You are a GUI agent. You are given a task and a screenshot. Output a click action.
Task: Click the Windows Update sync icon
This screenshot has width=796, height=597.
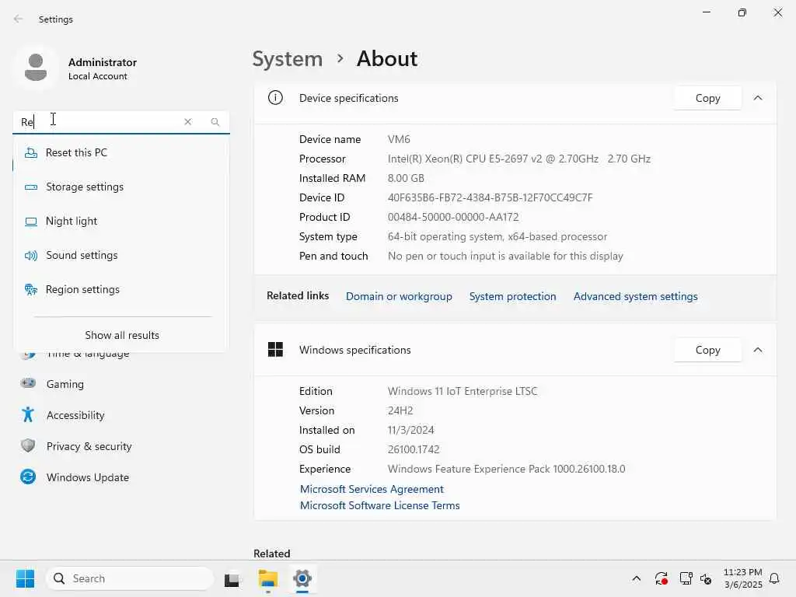tap(28, 477)
